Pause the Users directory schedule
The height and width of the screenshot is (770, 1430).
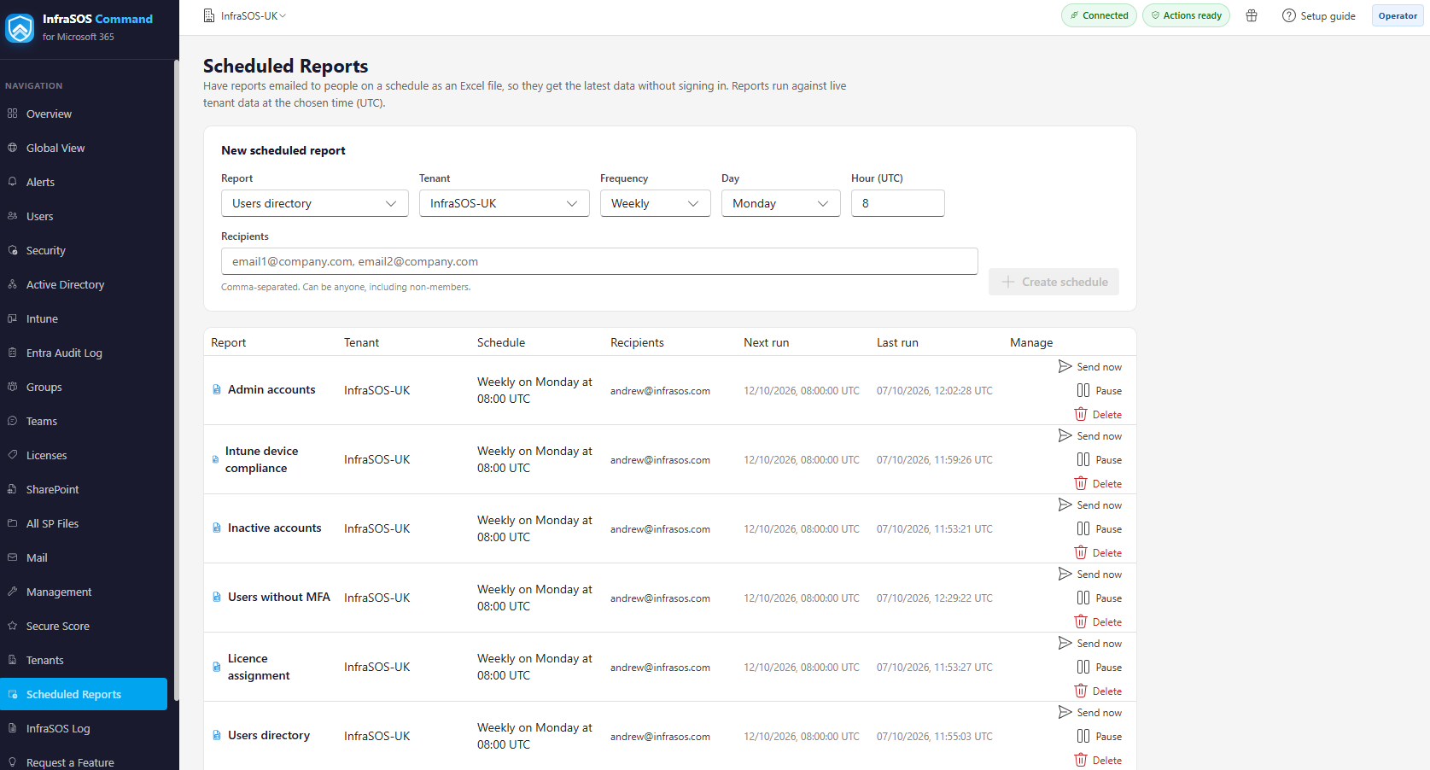[1100, 736]
